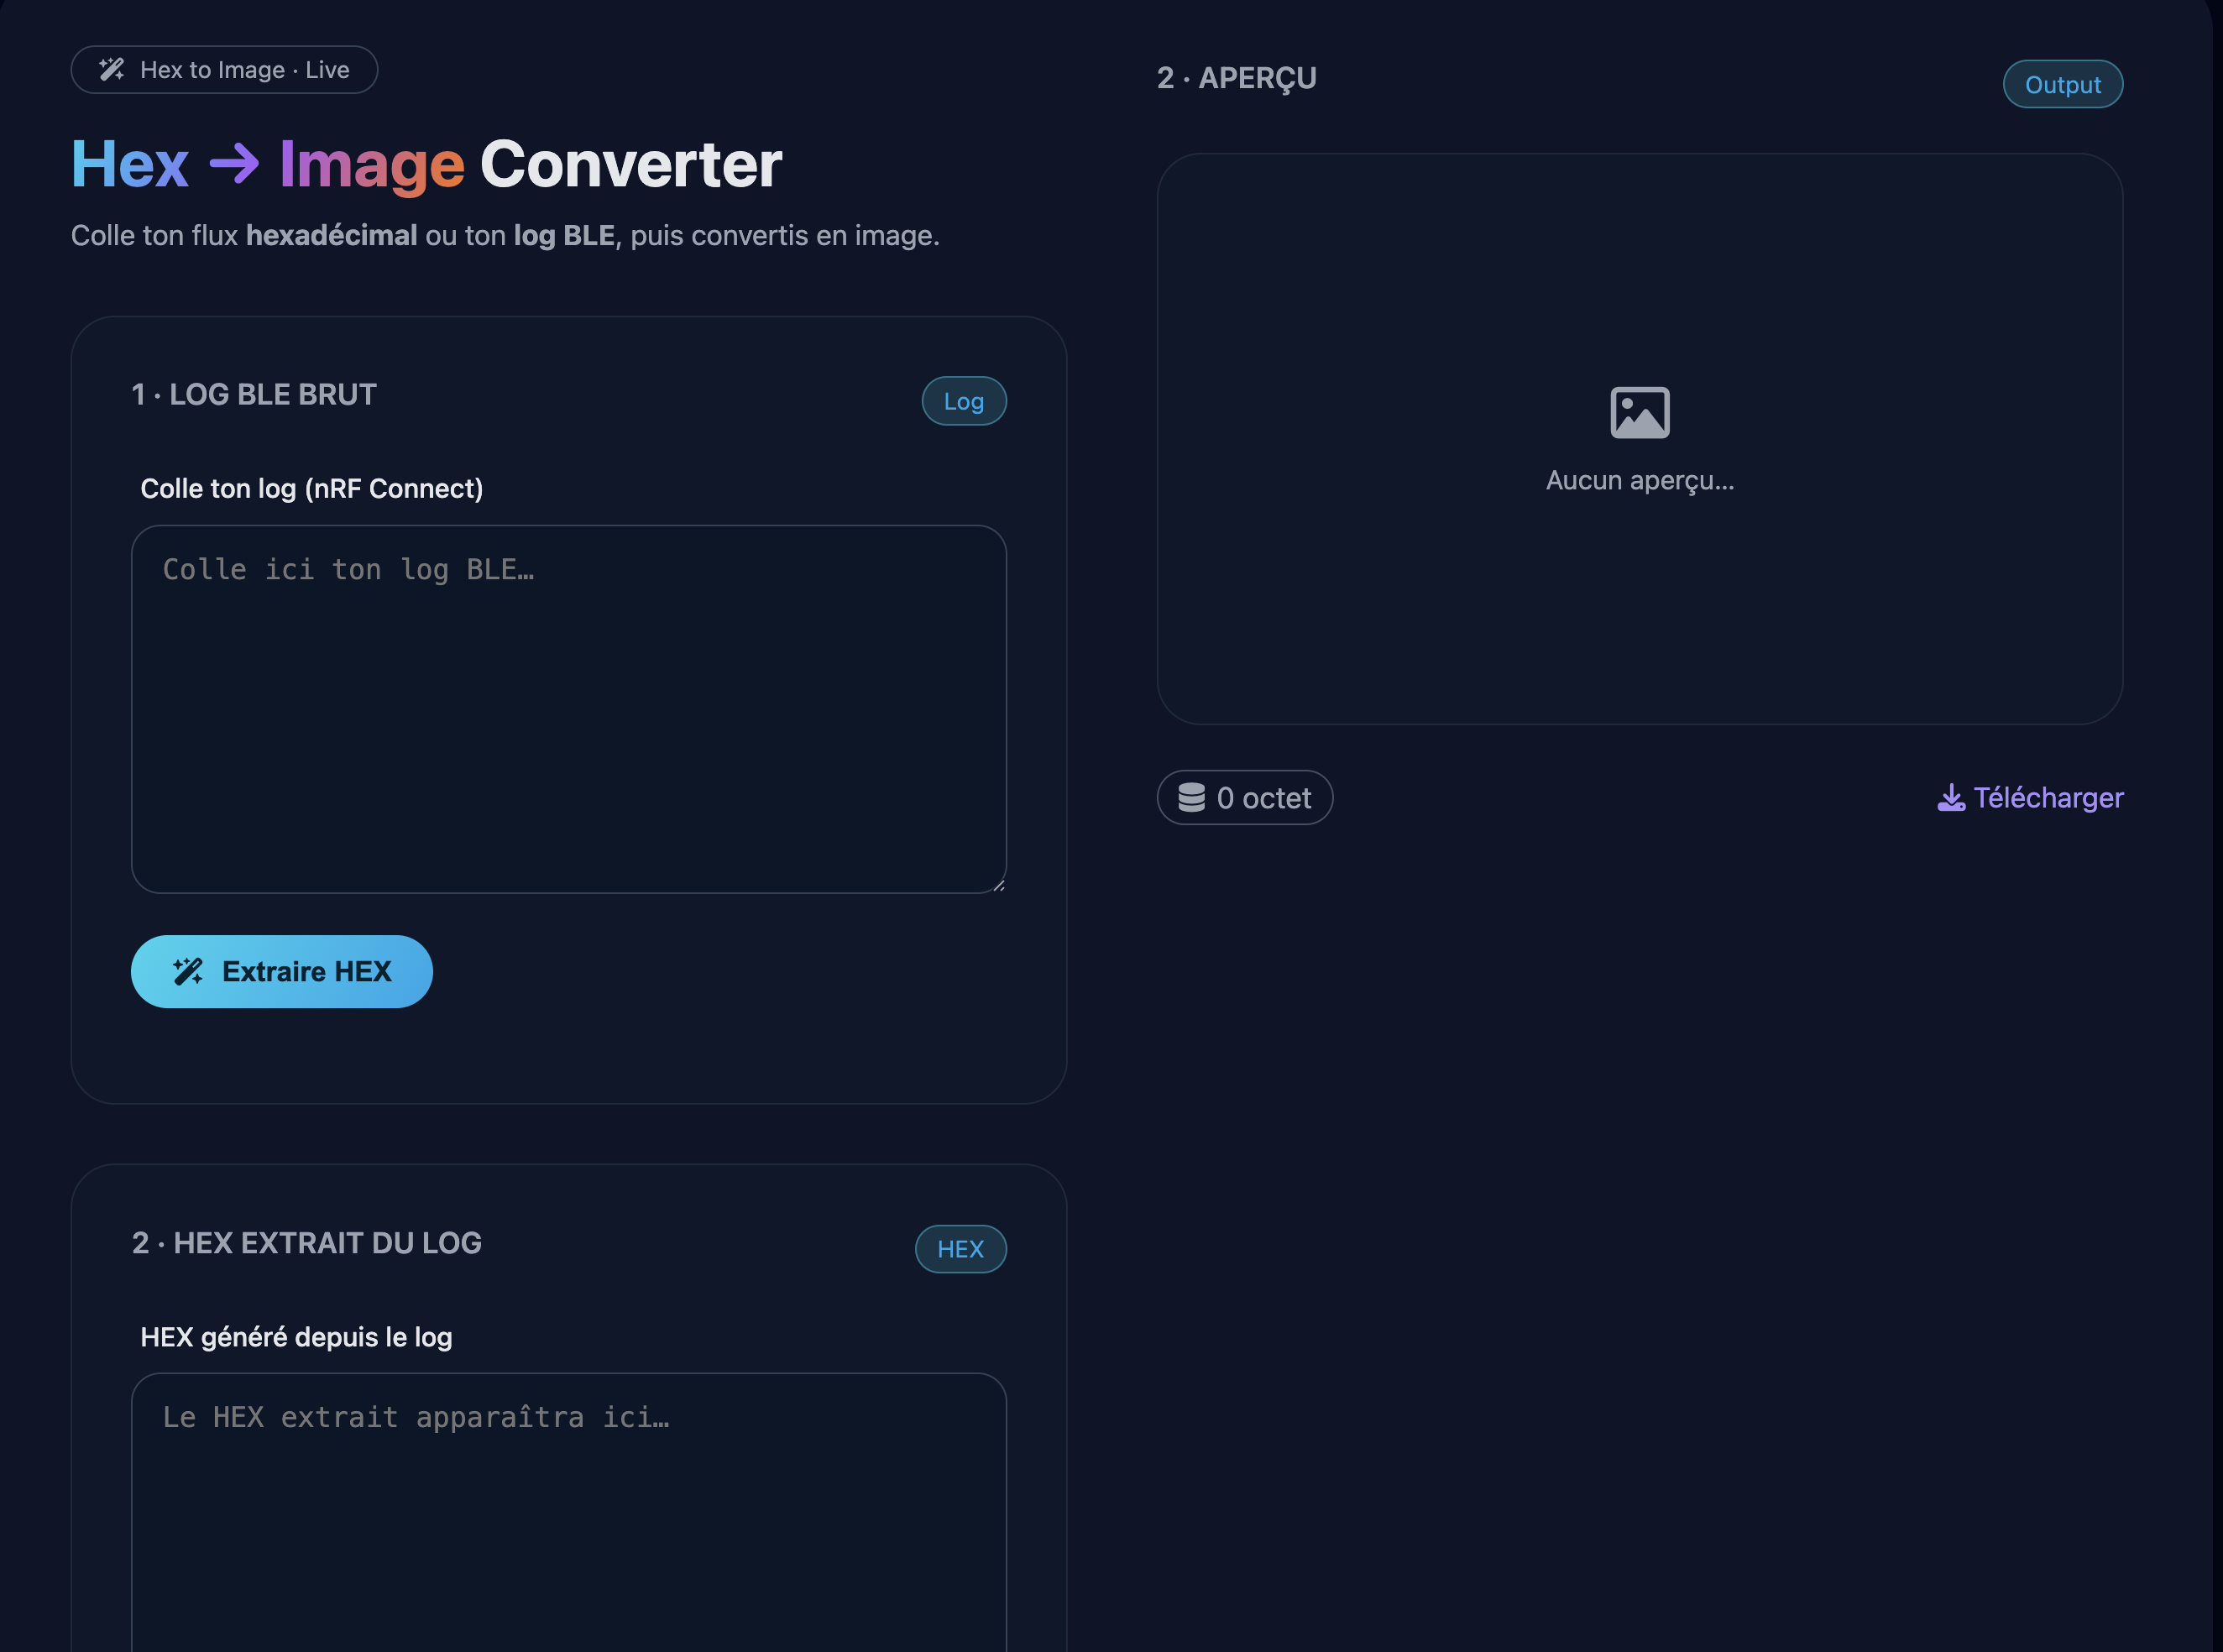The image size is (2223, 1652).
Task: Click the image placeholder icon in preview
Action: pos(1639,412)
